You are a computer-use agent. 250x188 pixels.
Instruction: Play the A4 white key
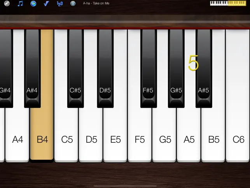tap(17, 135)
